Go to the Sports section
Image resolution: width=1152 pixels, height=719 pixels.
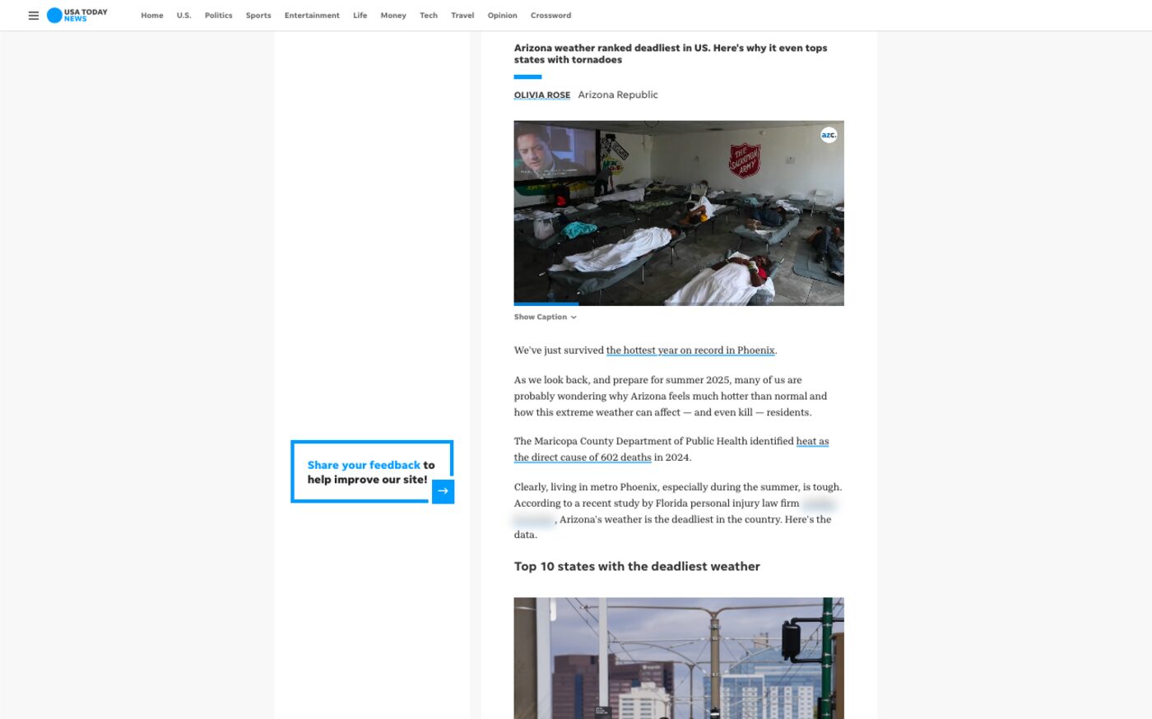(x=258, y=16)
